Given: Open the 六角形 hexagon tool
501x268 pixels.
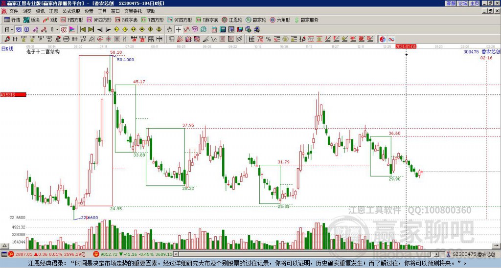Looking at the screenshot, I should tap(280, 20).
